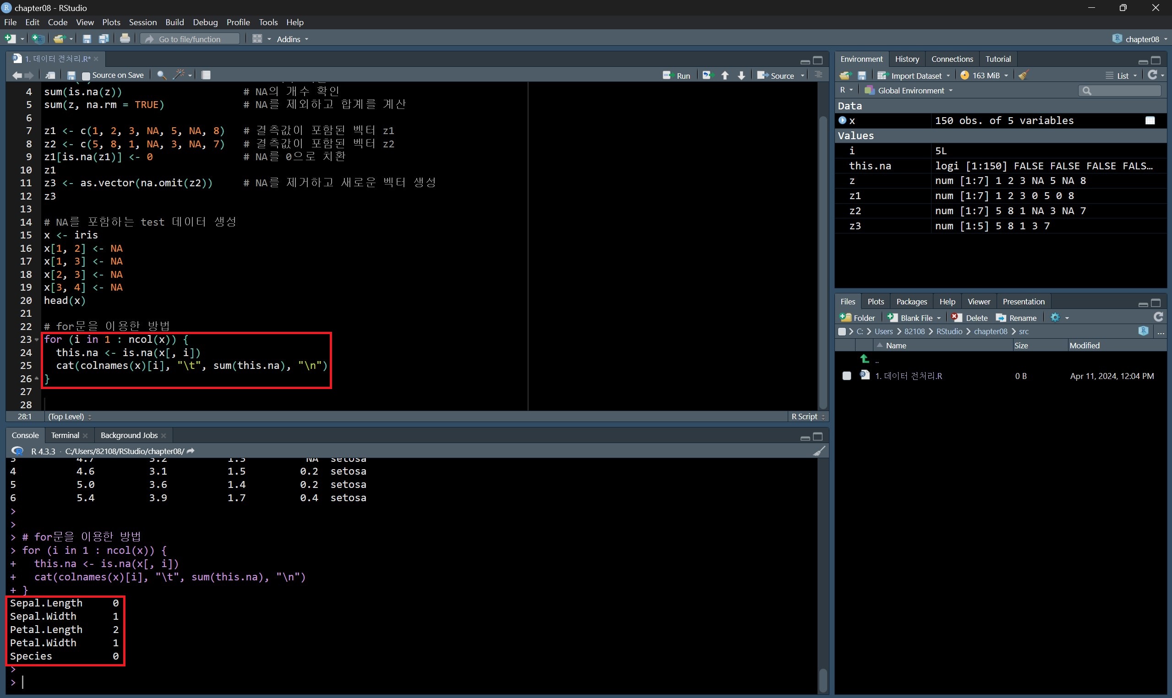Enable the Source on Save checkbox
The width and height of the screenshot is (1172, 698).
[86, 75]
